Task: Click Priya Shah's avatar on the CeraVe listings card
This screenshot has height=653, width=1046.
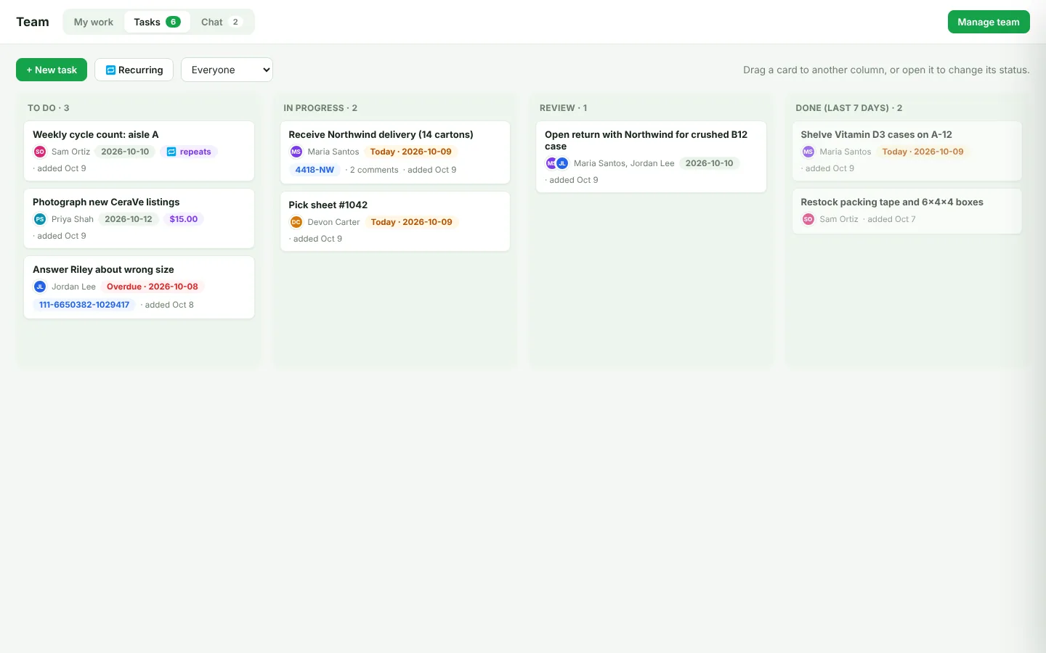Action: point(40,219)
